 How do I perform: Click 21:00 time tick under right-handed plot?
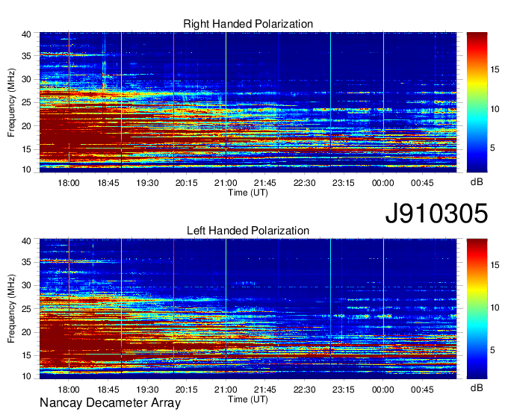pos(226,183)
